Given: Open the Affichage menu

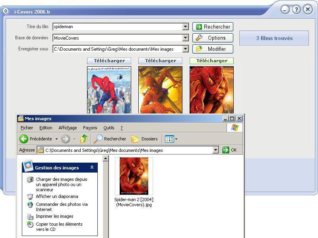Looking at the screenshot, I should tap(68, 128).
